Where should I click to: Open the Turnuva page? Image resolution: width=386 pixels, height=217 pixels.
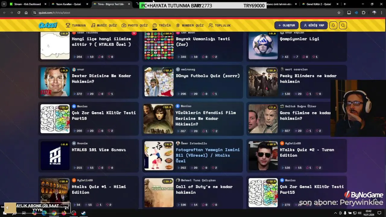(x=76, y=25)
